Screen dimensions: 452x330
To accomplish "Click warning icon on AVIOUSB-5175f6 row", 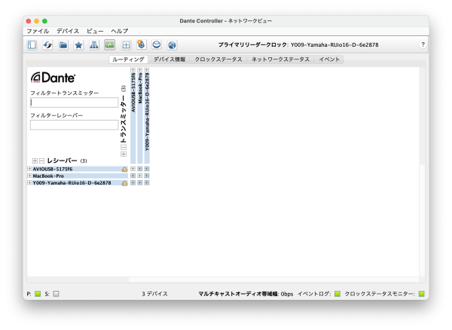I will (124, 170).
